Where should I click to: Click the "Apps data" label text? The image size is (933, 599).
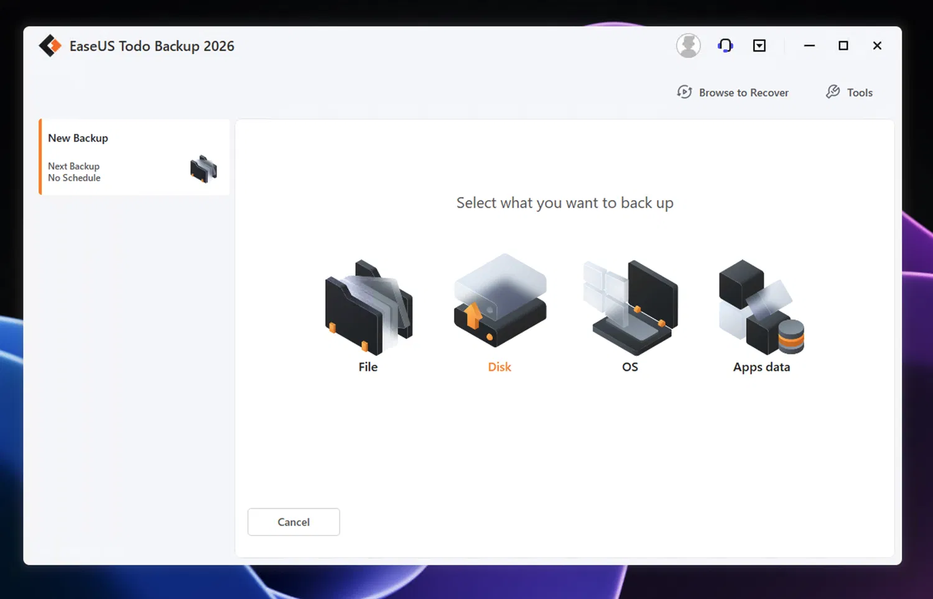click(761, 367)
